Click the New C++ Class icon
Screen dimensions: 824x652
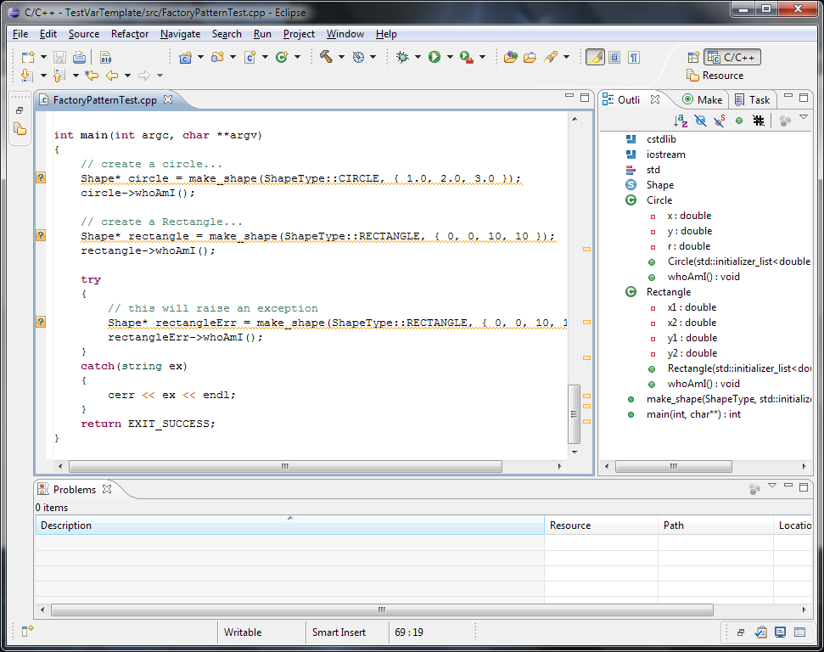tap(283, 57)
